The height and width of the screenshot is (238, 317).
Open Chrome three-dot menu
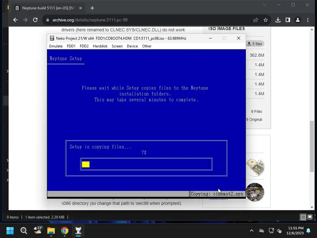pos(308,20)
